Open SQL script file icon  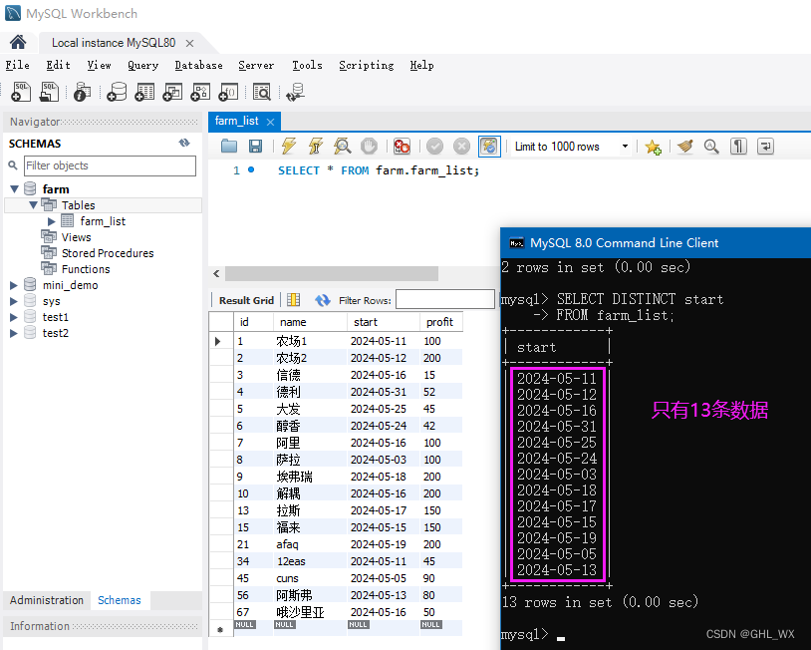click(49, 92)
